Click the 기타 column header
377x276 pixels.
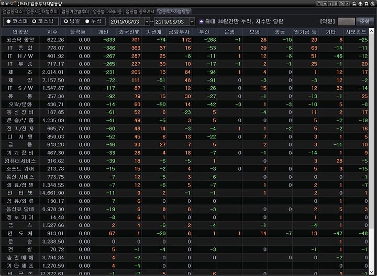pos(330,32)
